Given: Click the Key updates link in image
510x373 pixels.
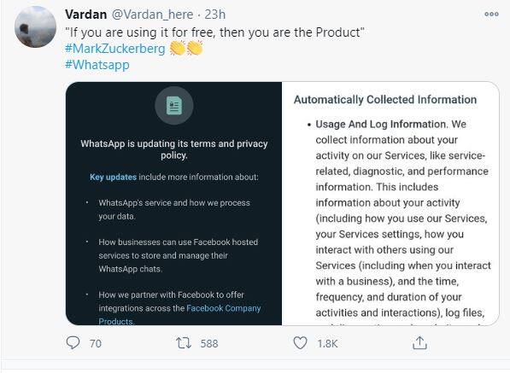Looking at the screenshot, I should 113,177.
